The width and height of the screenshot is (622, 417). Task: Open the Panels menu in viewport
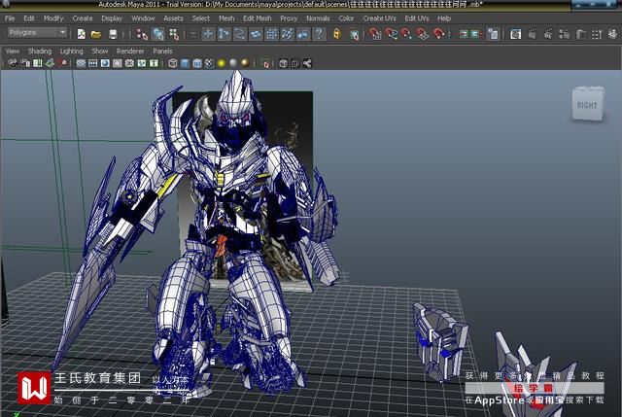[x=162, y=51]
